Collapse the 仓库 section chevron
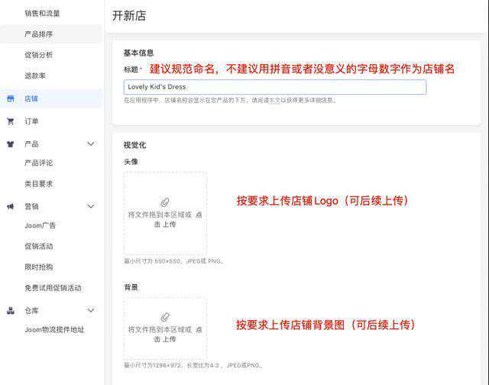Screen dimensions: 489x385 (91, 310)
